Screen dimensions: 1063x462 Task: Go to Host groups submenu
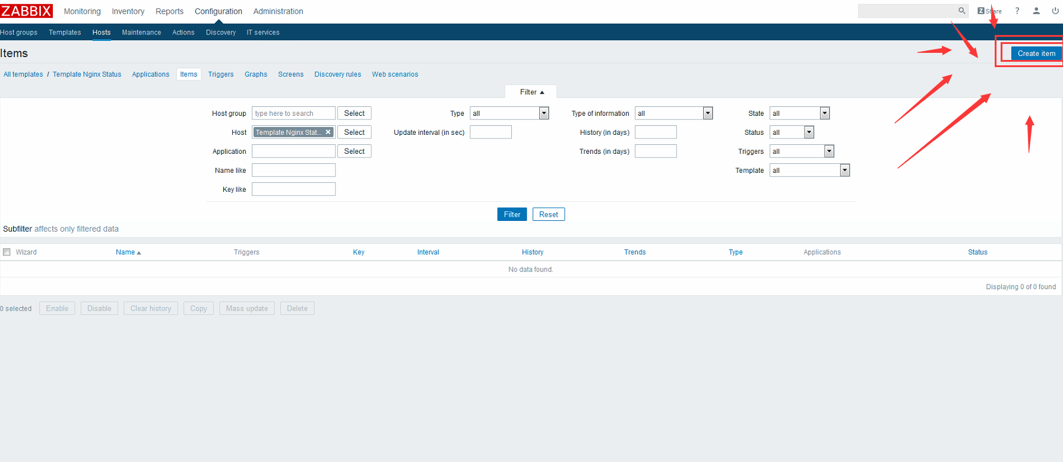(18, 33)
